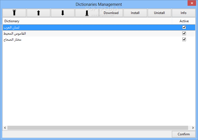Screen dimensions: 198x140
Task: Move selected dictionary to bottom of list
Action: (87, 13)
